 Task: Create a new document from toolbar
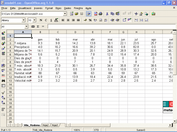(x=72, y=14)
